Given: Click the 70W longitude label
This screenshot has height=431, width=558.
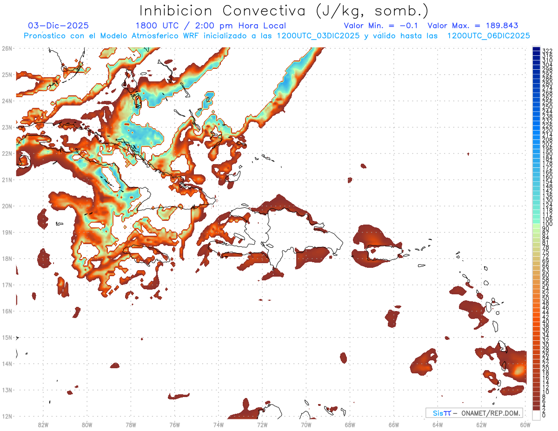Looking at the screenshot, I should pos(306,424).
